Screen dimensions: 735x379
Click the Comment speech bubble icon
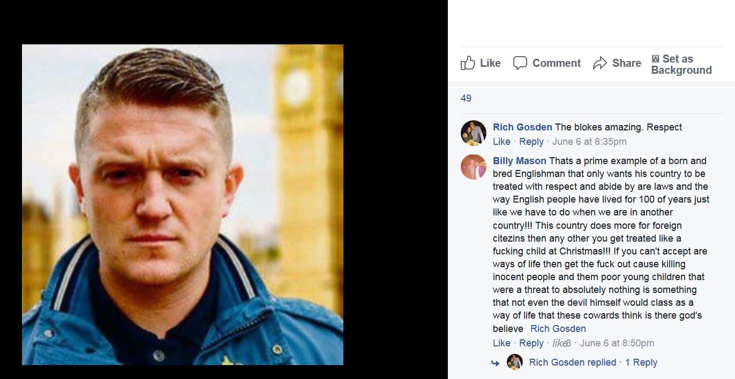coord(520,63)
